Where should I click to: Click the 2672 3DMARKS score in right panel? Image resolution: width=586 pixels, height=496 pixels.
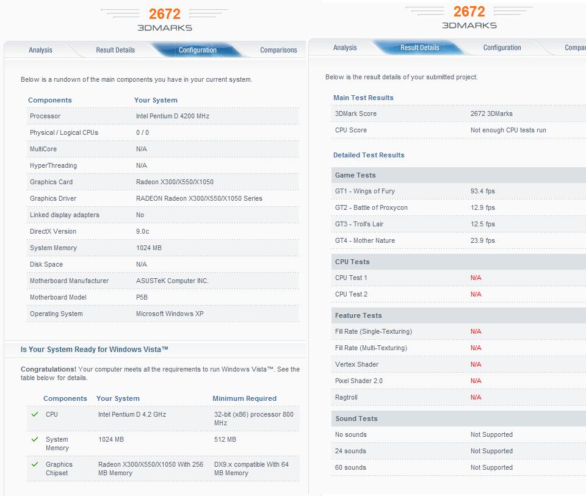(x=469, y=17)
